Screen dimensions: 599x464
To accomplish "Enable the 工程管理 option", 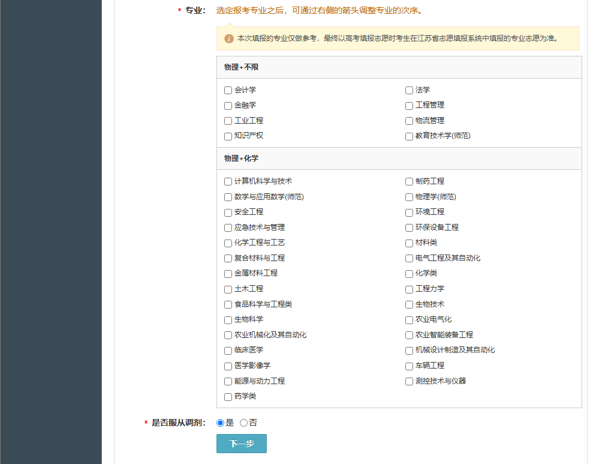I will pos(409,106).
